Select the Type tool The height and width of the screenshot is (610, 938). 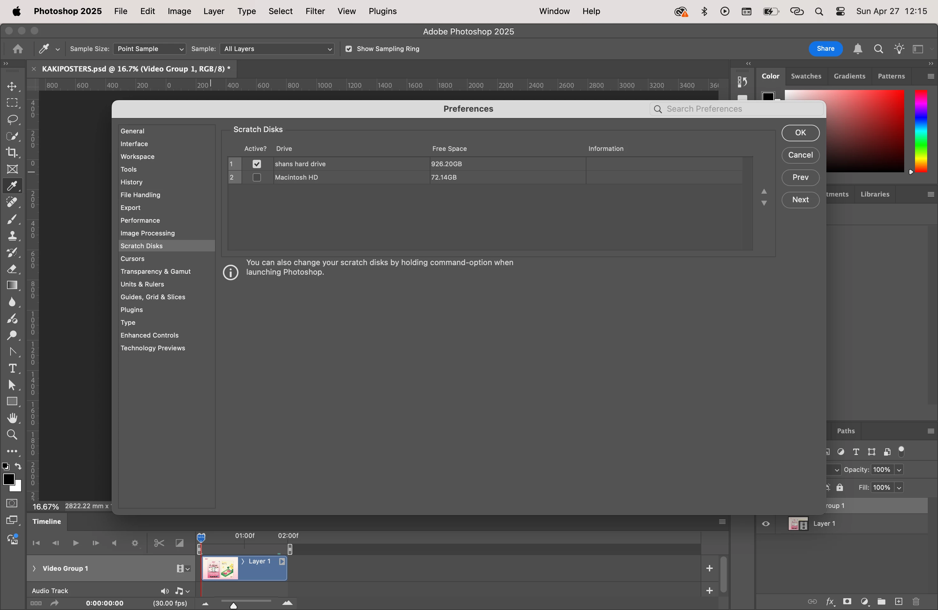tap(12, 368)
